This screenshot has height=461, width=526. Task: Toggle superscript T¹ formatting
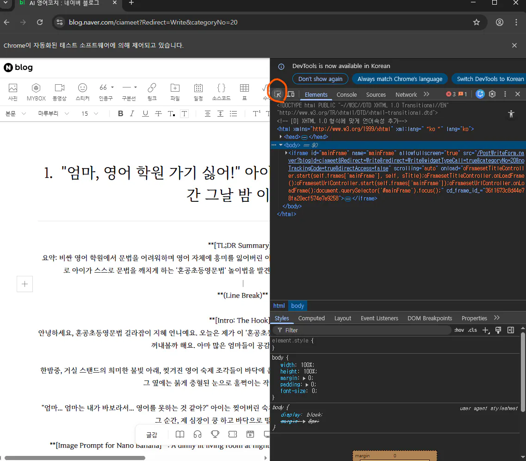coord(257,114)
